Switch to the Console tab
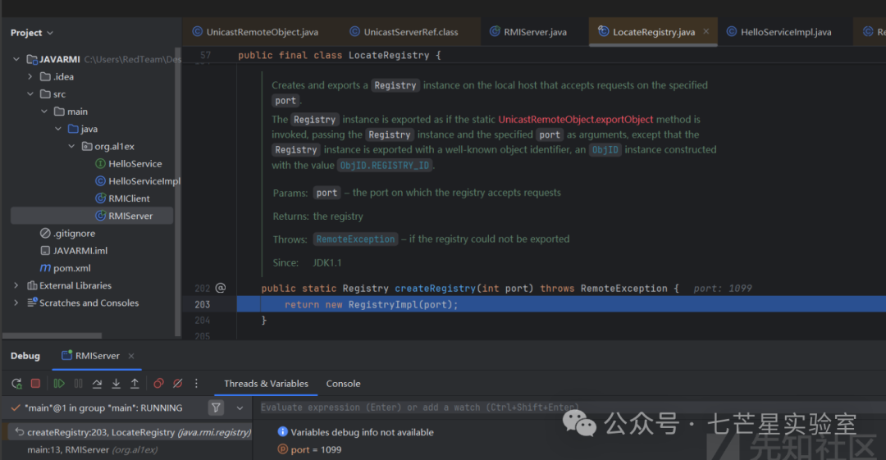This screenshot has height=460, width=886. pos(343,383)
